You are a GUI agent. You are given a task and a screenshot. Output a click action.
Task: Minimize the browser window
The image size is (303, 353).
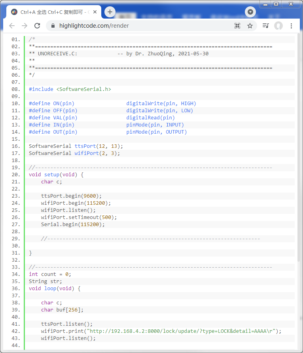(265, 4)
